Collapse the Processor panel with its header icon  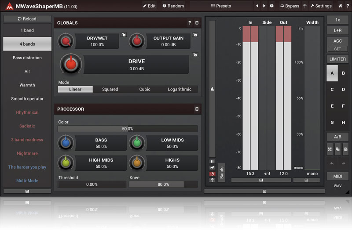point(197,109)
